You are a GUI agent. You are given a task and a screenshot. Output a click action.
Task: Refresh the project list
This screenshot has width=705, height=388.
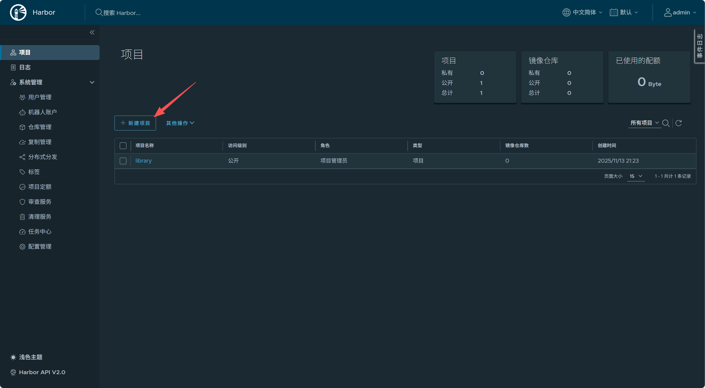678,123
